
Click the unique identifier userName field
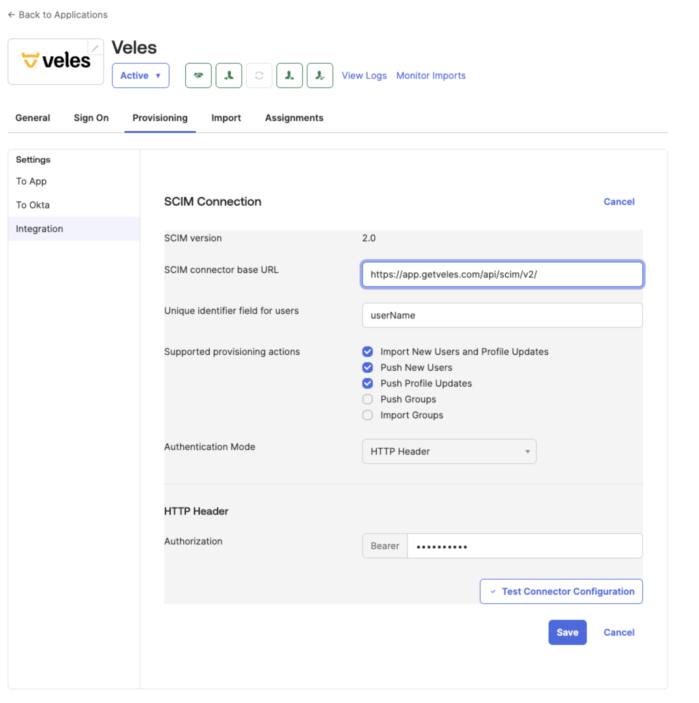click(502, 316)
